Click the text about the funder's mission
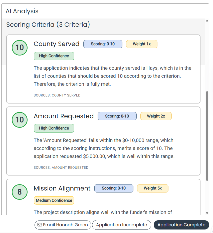 coord(103,212)
